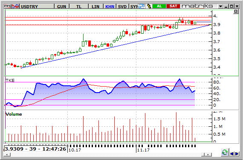Select the GUN period button
The width and height of the screenshot is (243, 160).
pos(62,6)
